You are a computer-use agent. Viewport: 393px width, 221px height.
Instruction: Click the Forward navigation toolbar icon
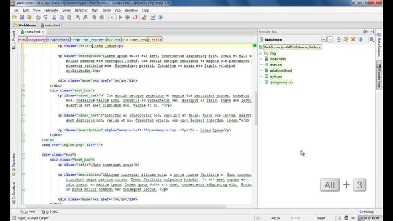click(101, 17)
